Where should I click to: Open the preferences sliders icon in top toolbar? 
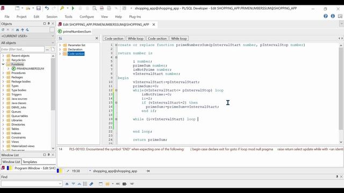pyautogui.click(x=124, y=9)
